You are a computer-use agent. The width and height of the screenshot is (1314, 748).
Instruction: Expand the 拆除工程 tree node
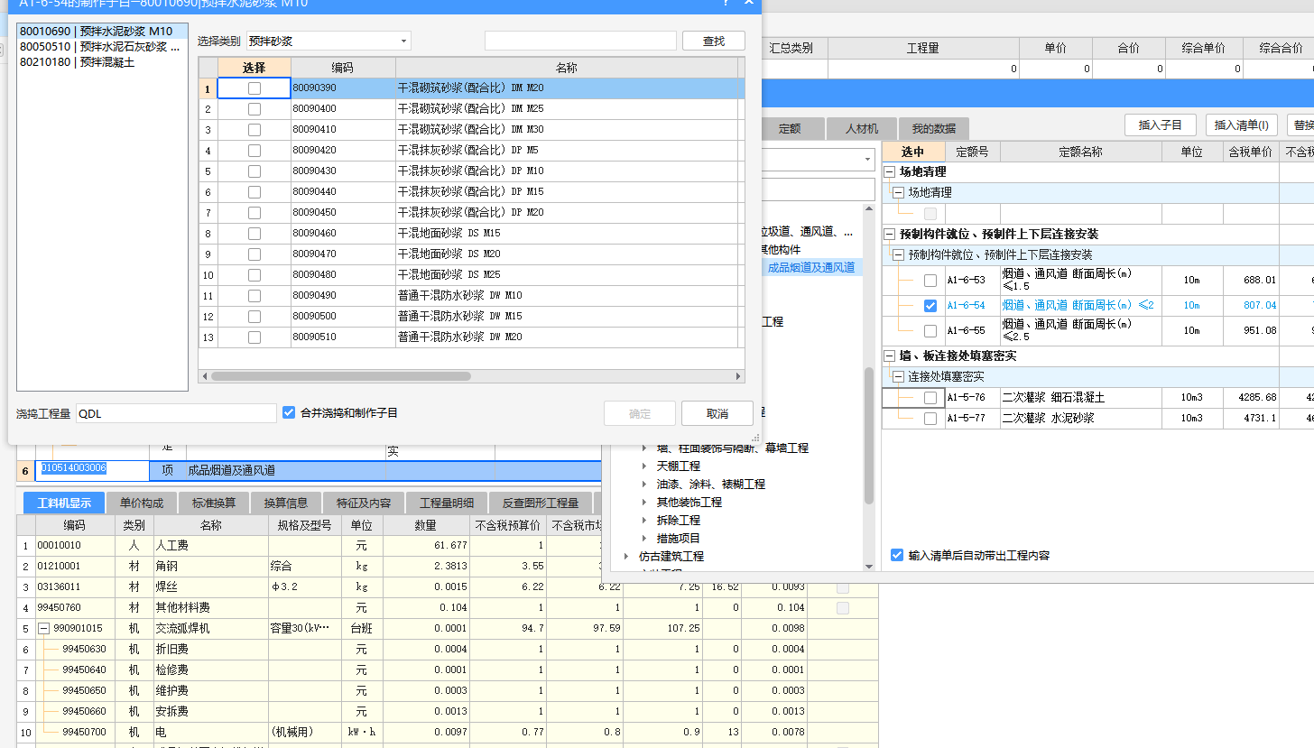(644, 521)
